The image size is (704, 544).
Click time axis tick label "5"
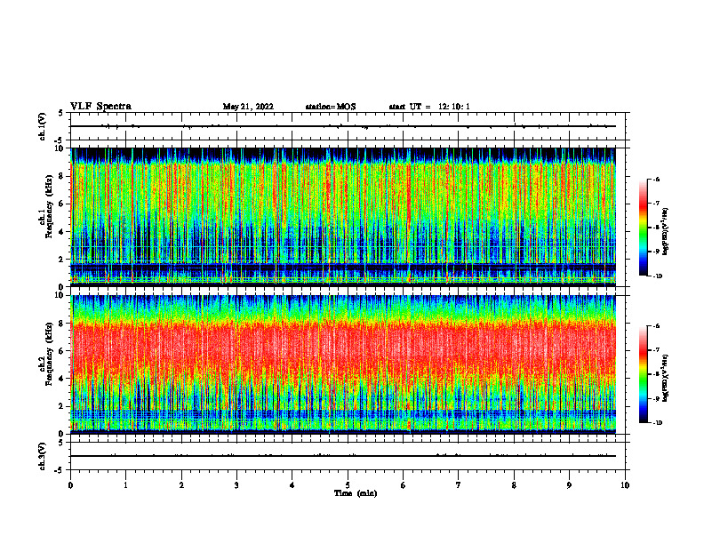tap(348, 485)
